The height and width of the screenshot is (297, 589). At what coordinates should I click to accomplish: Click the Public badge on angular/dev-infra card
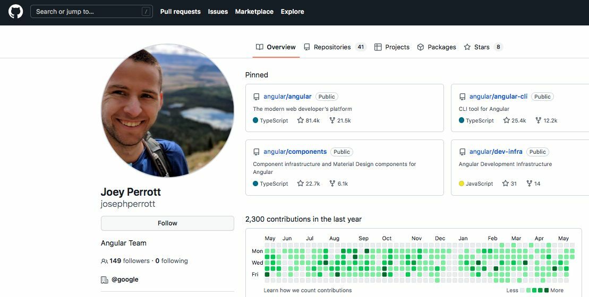coord(537,152)
